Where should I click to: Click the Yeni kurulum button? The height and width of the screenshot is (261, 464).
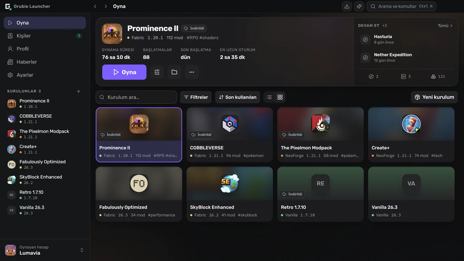pos(434,97)
